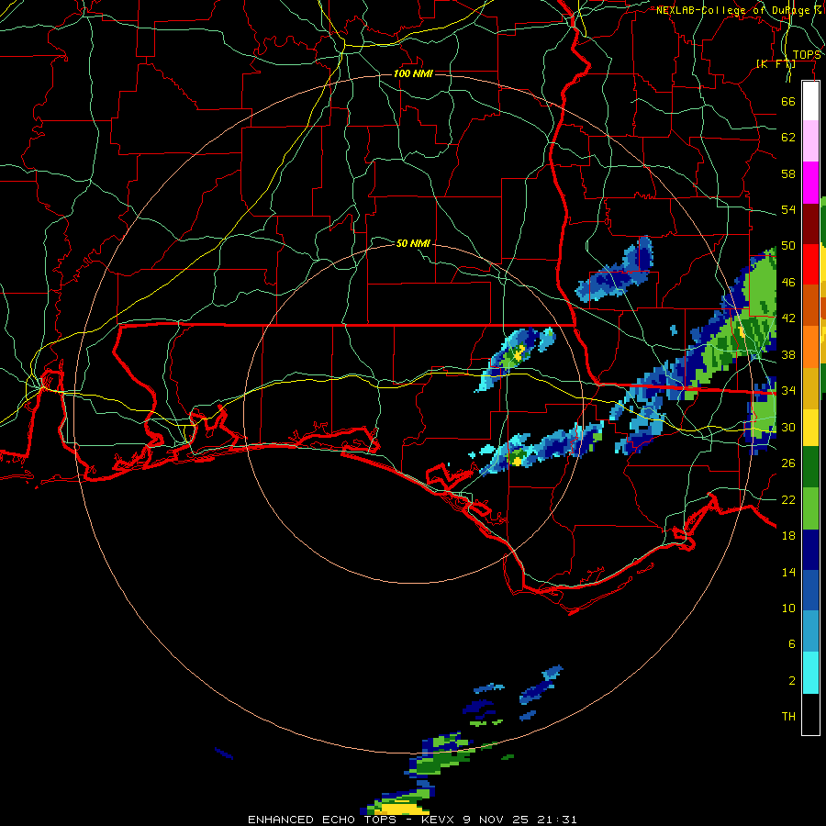826x826 pixels.
Task: Pick the cyan legend swatch
Action: click(x=810, y=673)
